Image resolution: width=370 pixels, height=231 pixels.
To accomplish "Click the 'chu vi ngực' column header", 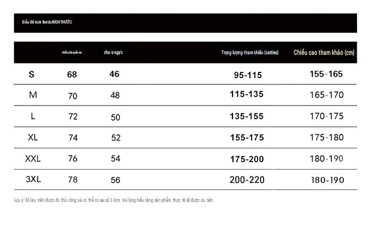I will point(113,52).
